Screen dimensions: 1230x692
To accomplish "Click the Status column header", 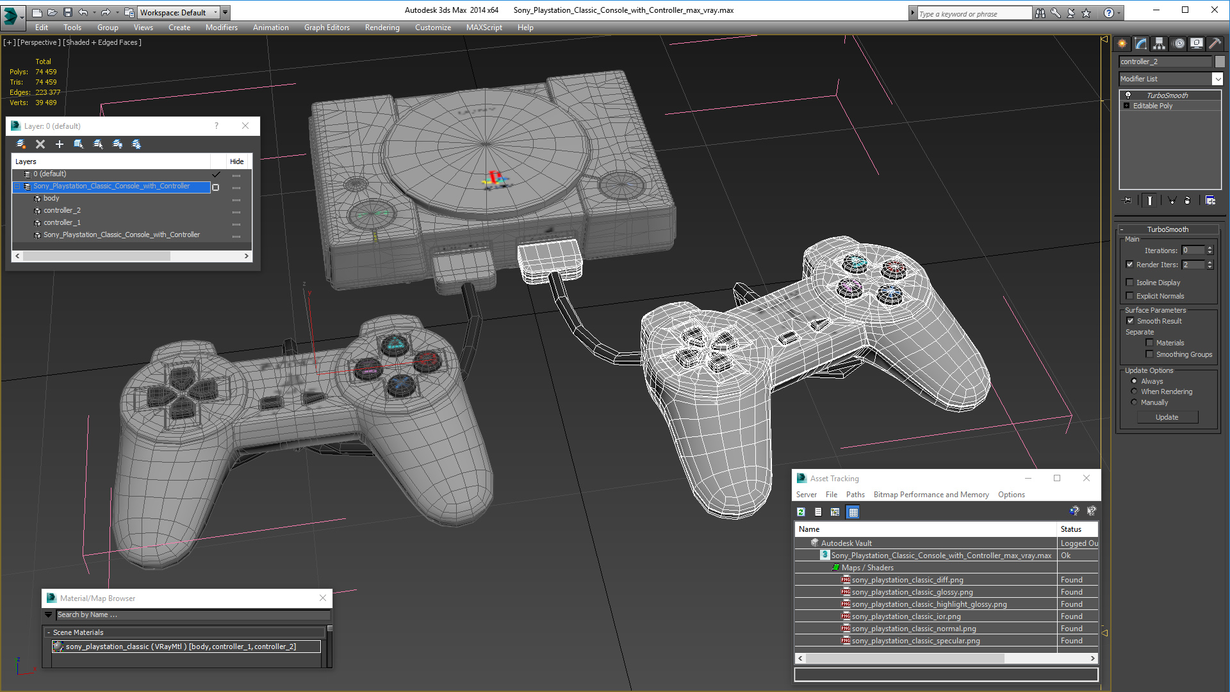I will [1077, 529].
